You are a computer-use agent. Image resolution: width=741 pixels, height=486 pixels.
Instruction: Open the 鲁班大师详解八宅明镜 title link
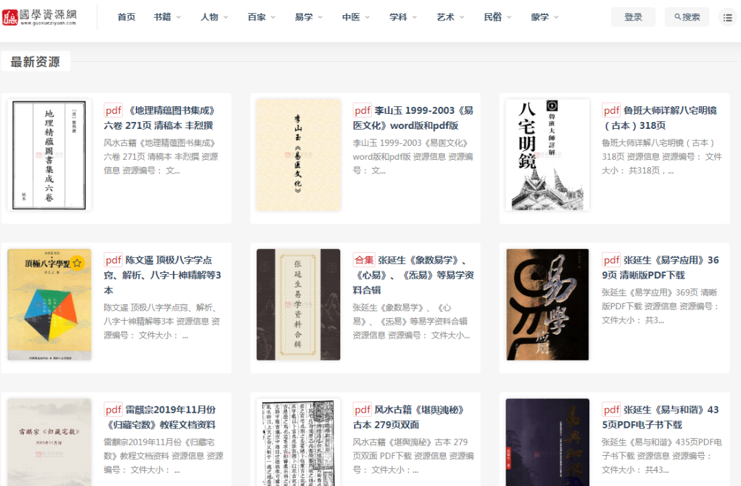[x=660, y=118]
